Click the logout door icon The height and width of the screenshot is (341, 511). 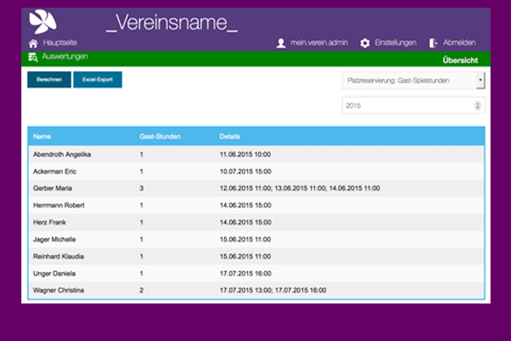coord(433,43)
